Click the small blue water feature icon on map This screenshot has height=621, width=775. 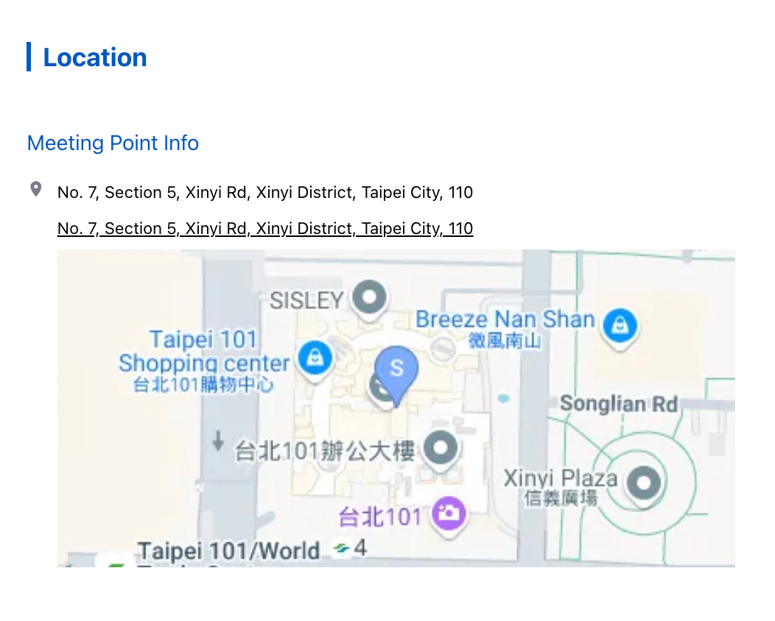[504, 398]
